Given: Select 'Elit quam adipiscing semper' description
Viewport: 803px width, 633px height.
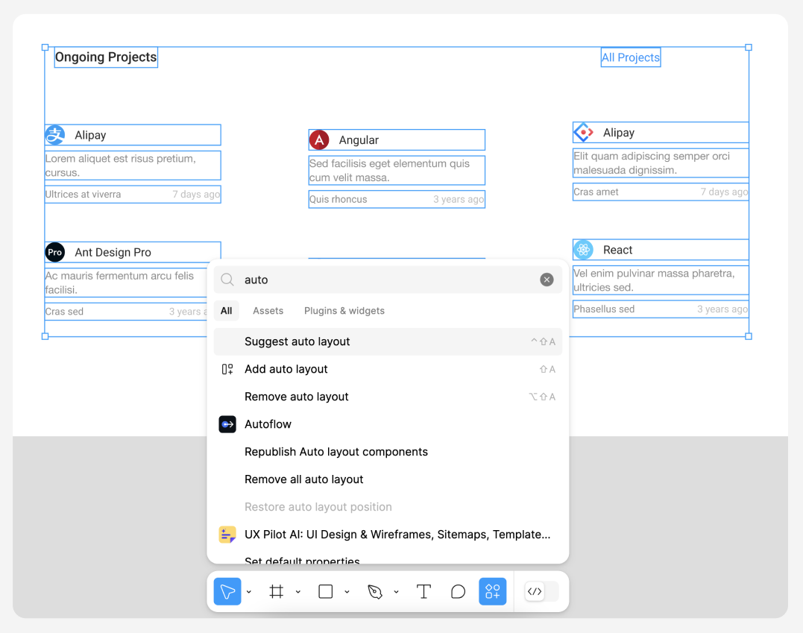Looking at the screenshot, I should point(661,163).
